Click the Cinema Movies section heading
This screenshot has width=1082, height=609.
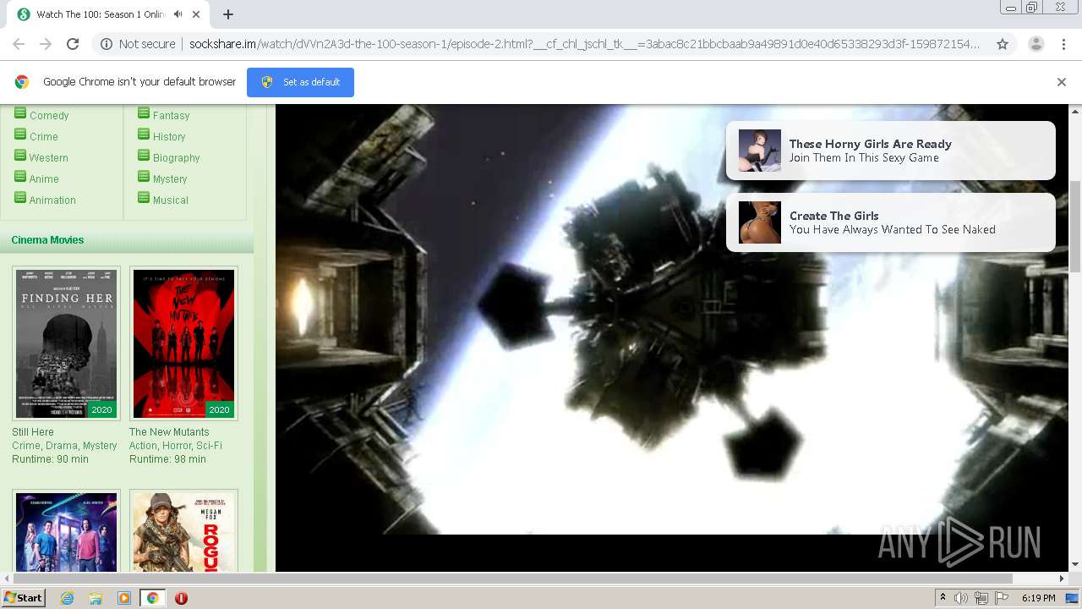tap(47, 240)
